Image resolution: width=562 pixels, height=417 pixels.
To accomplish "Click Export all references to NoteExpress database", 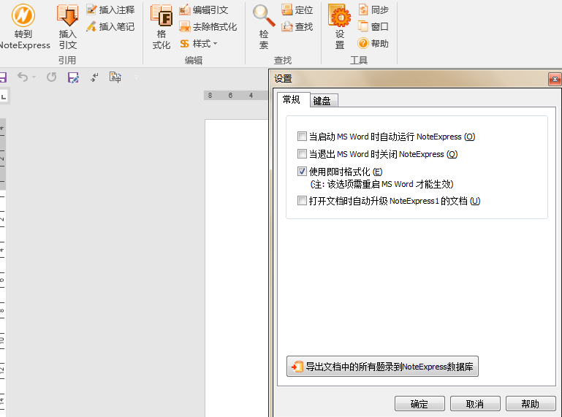I will click(x=382, y=367).
